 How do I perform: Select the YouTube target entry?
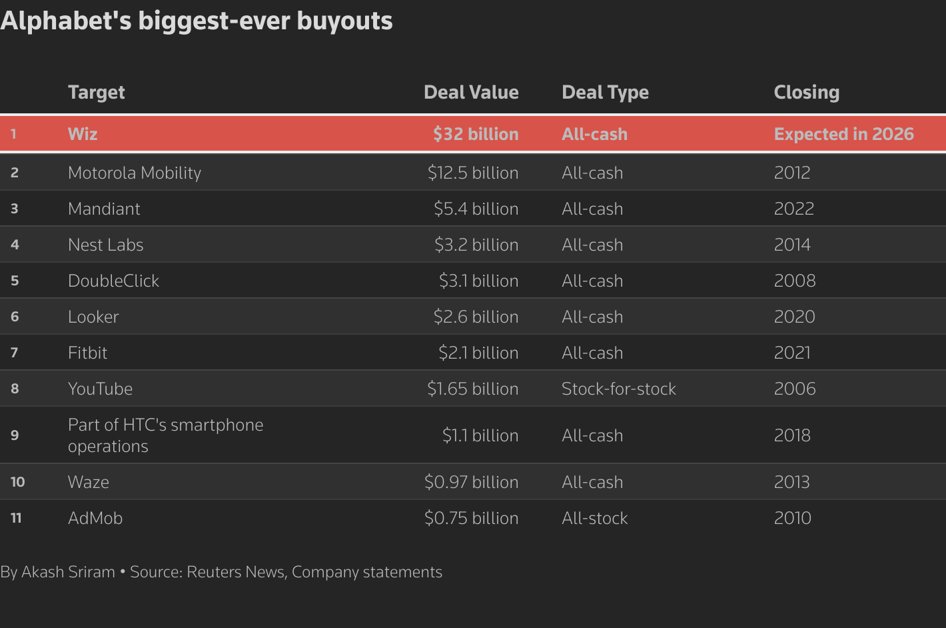click(x=100, y=389)
